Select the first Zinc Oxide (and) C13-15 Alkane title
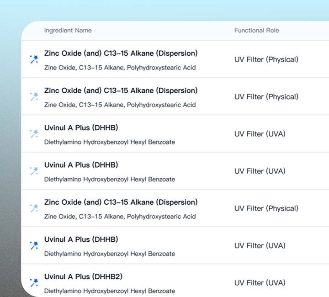This screenshot has height=297, width=329. [121, 53]
